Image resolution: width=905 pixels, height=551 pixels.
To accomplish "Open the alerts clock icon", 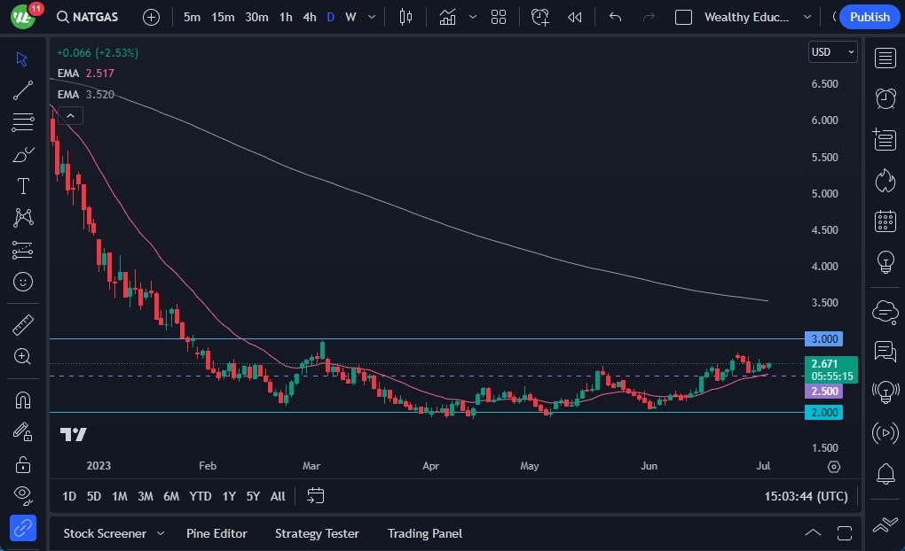I will tap(885, 98).
